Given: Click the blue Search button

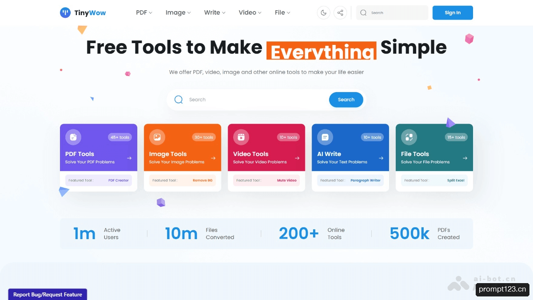Looking at the screenshot, I should tap(346, 100).
